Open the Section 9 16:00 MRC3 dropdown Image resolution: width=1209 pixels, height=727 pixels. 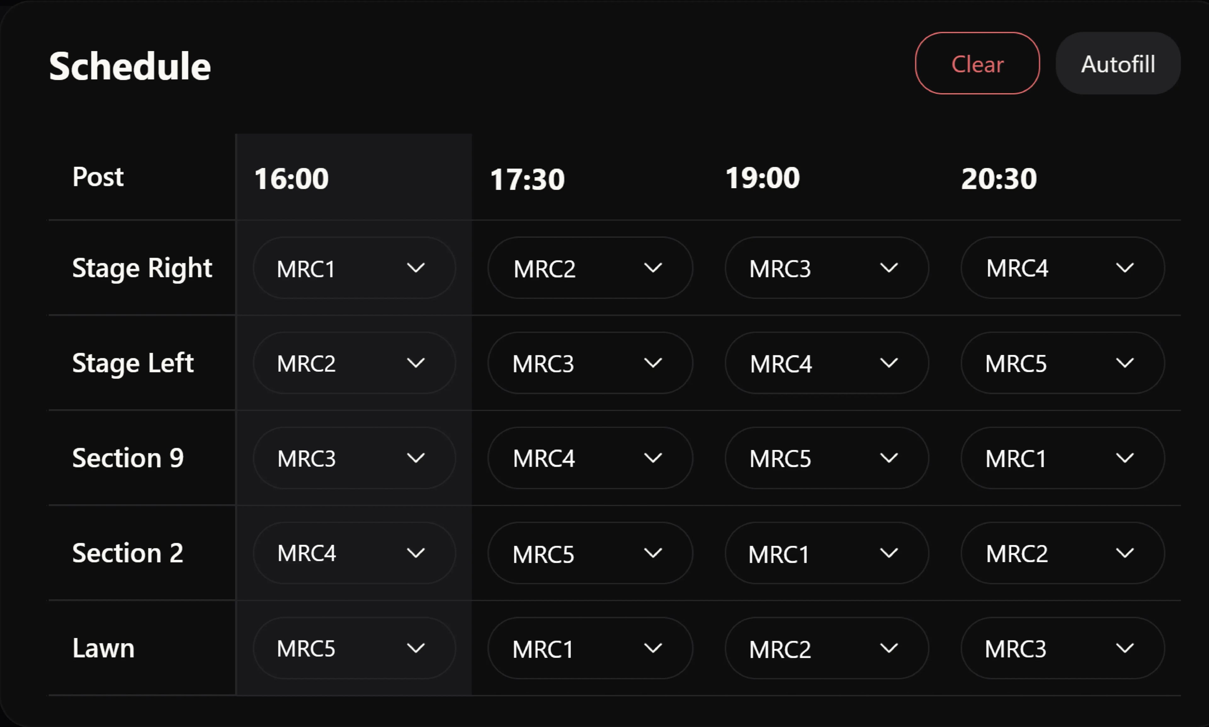point(354,458)
